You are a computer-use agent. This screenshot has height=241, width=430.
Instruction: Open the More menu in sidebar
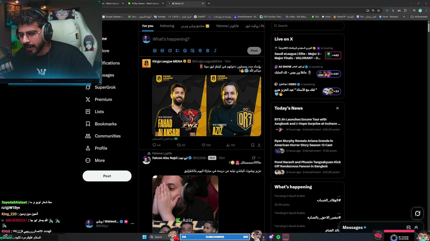click(x=95, y=160)
